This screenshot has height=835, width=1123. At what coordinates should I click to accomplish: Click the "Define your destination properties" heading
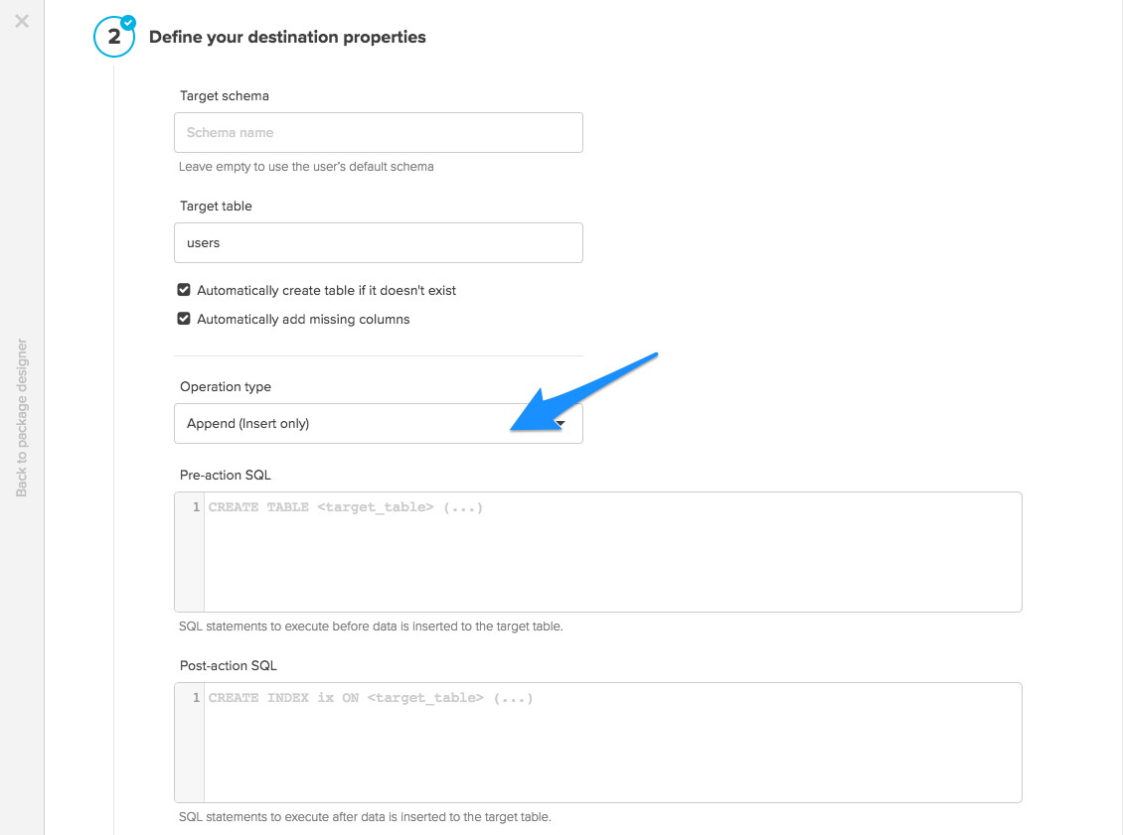(286, 37)
